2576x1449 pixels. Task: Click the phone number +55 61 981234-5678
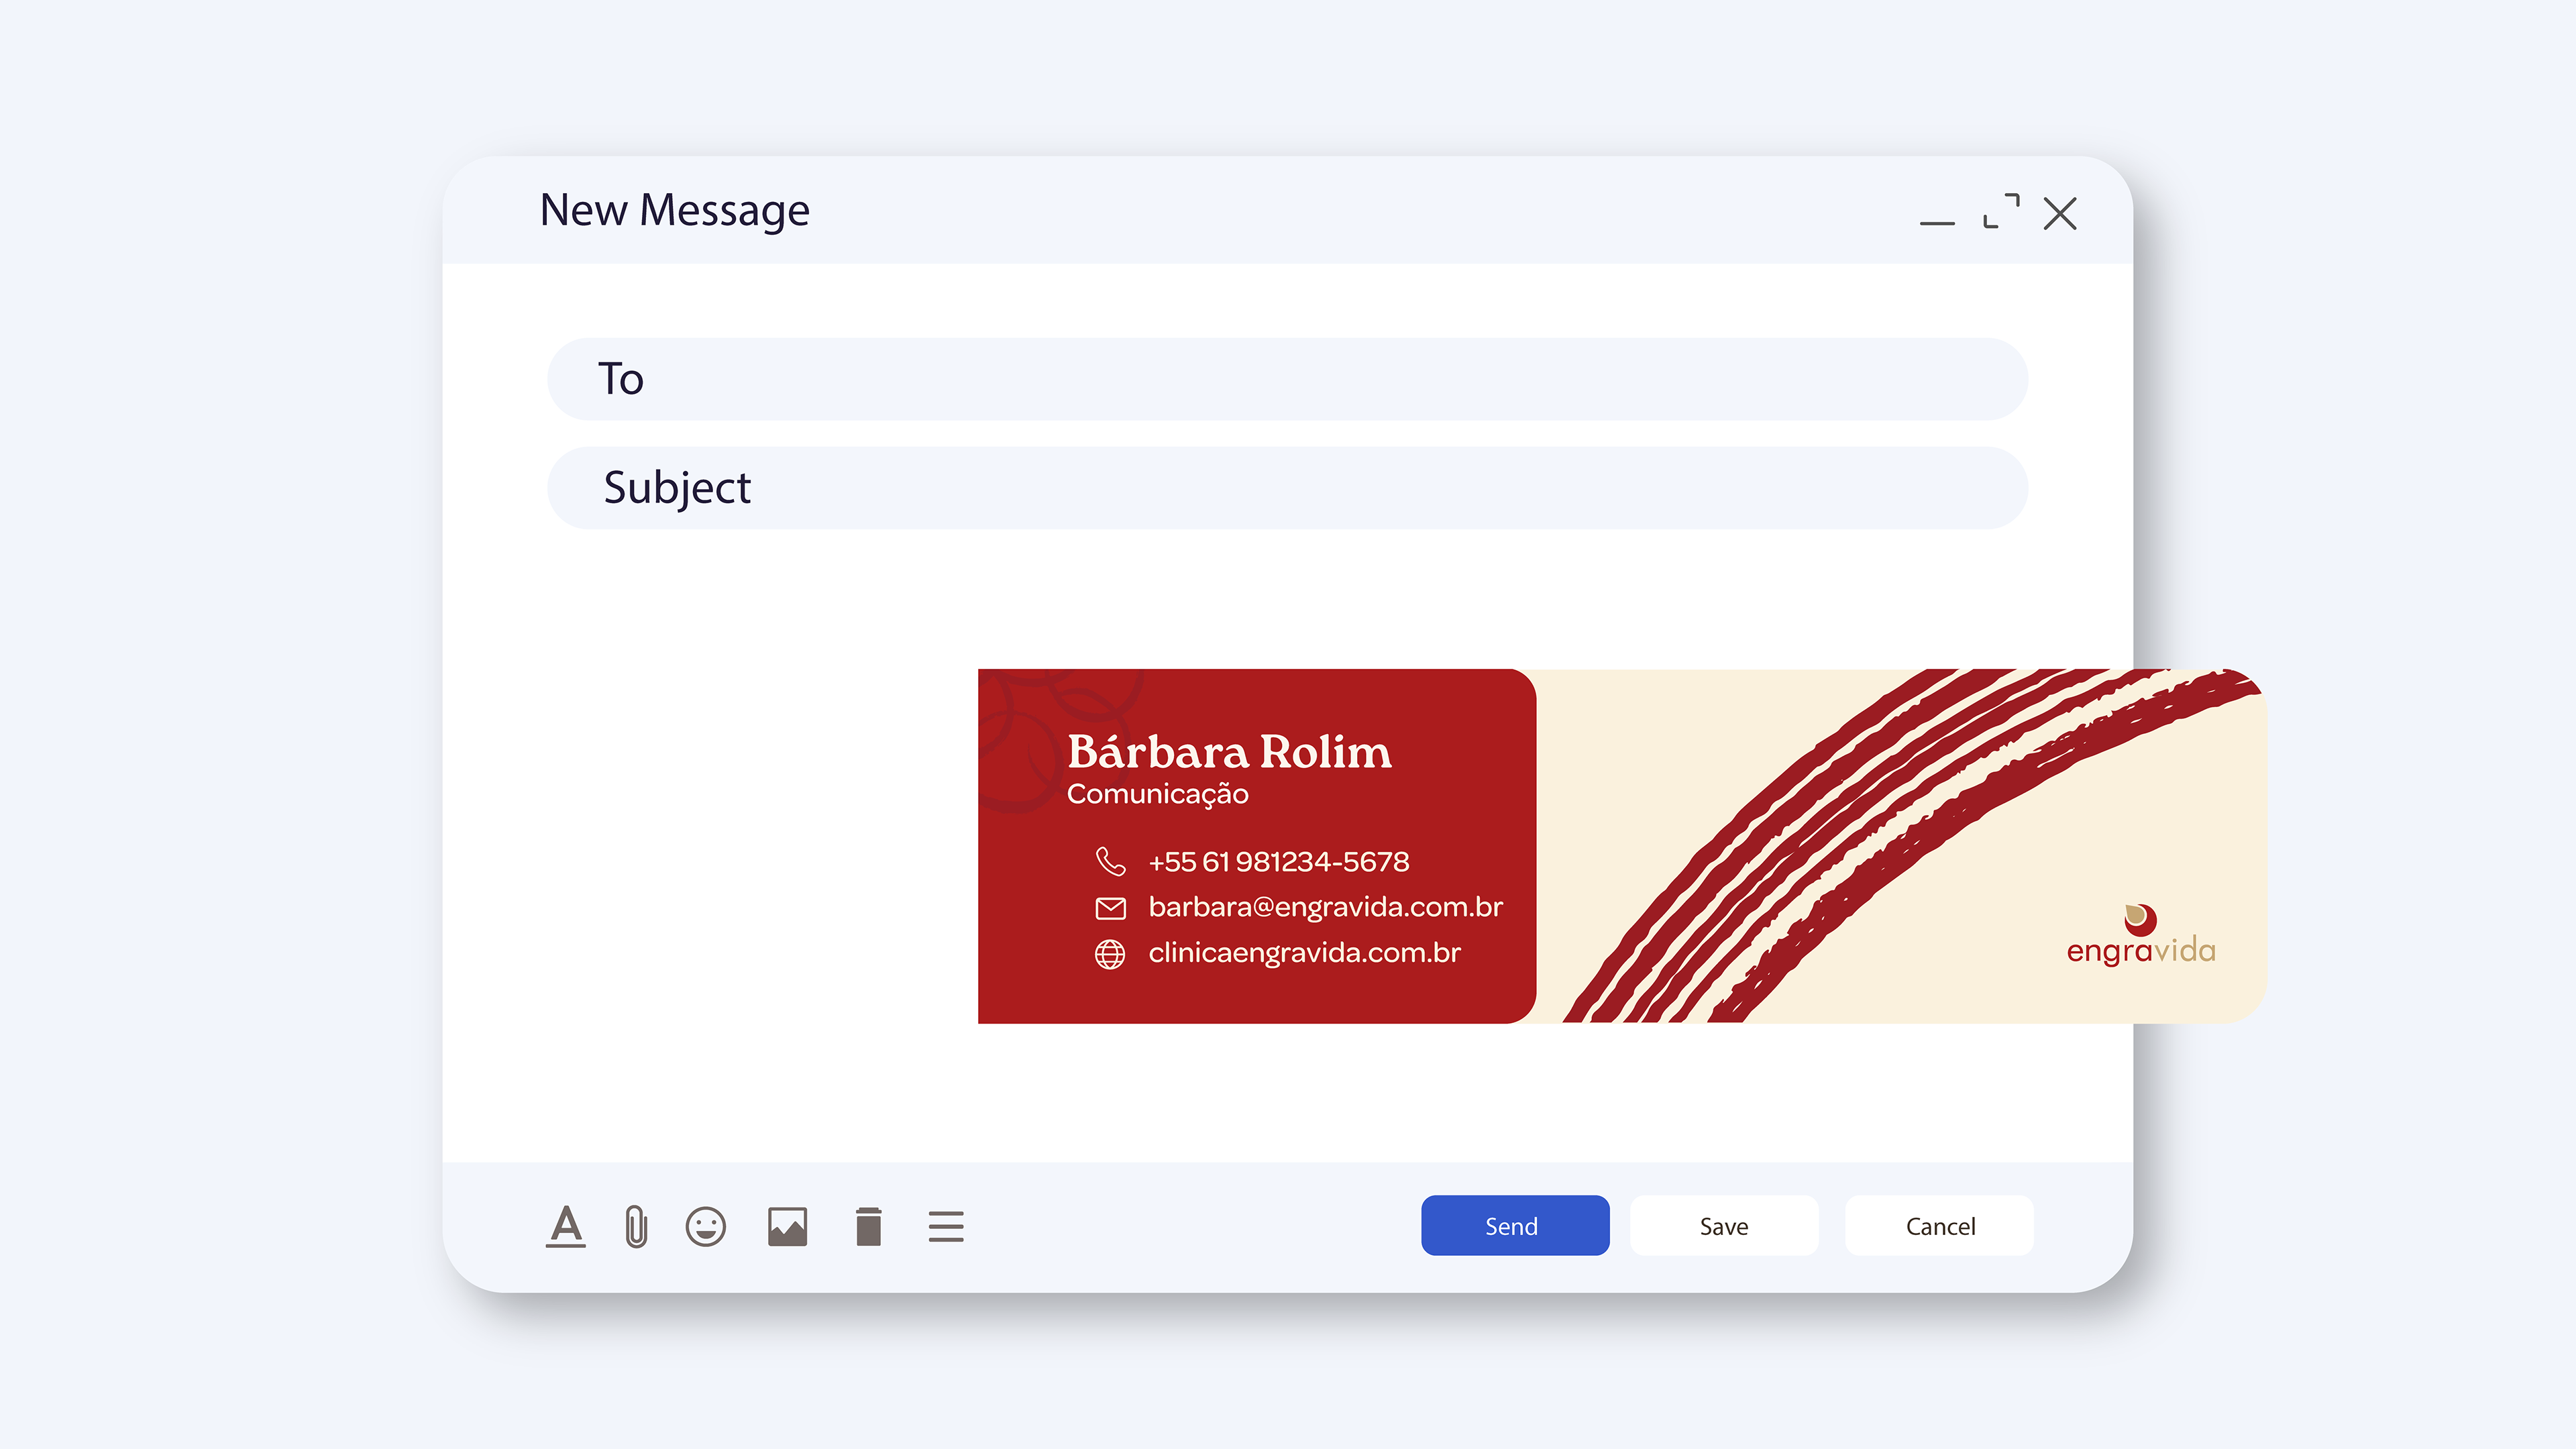point(1279,861)
